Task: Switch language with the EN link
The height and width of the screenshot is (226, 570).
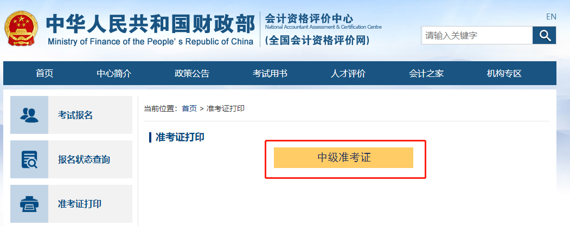Action: (551, 17)
